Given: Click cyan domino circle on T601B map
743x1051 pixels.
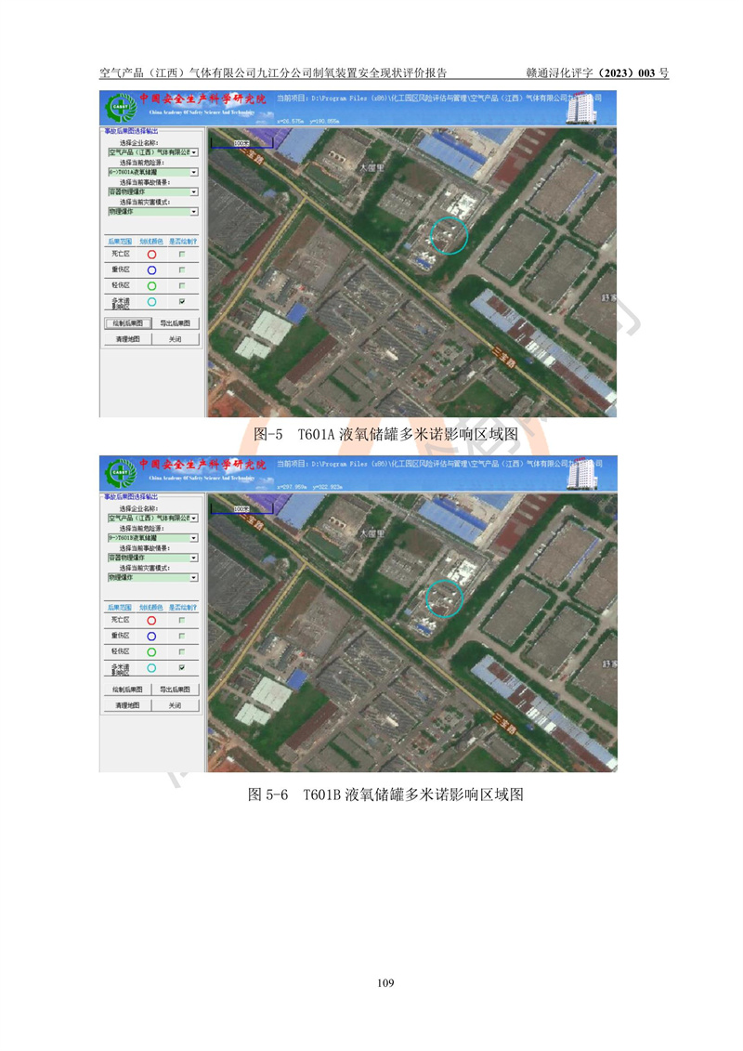Looking at the screenshot, I should click(443, 598).
